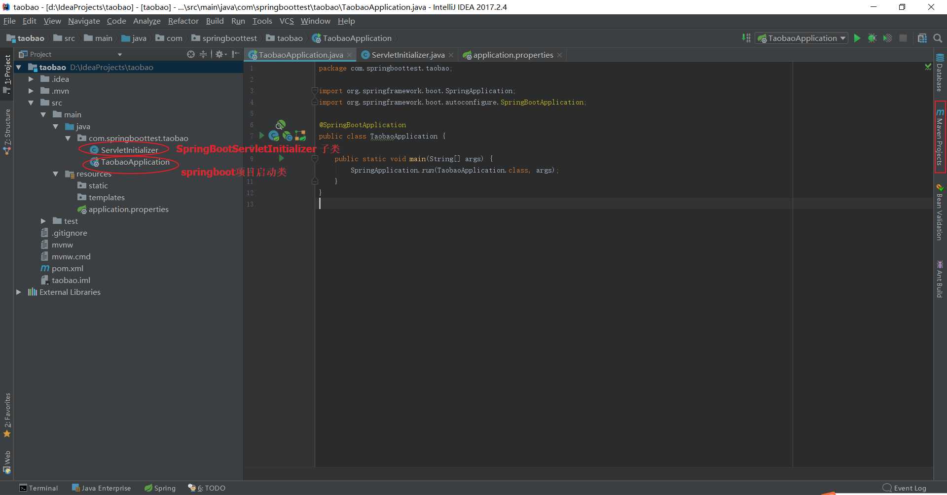
Task: Select pom.xml in the project tree
Action: coord(62,268)
